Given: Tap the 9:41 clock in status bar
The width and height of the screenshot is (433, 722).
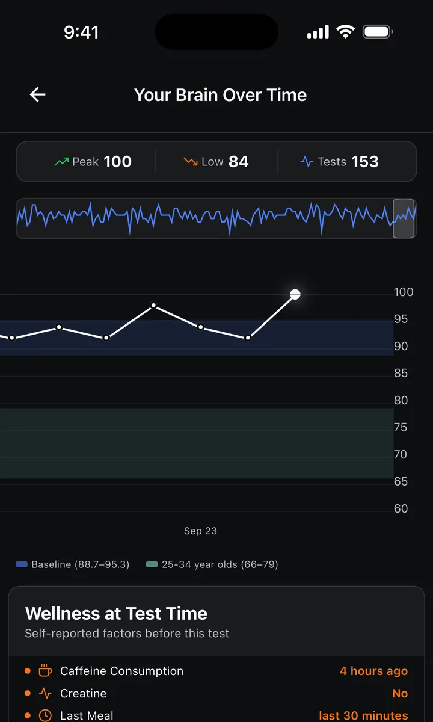Looking at the screenshot, I should [x=81, y=32].
